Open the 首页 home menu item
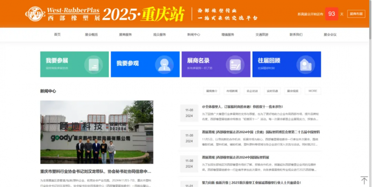372x187 pixels. (57, 34)
